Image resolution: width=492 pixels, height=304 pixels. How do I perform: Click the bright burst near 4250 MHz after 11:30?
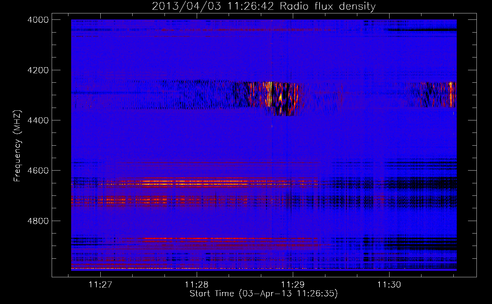coord(451,94)
